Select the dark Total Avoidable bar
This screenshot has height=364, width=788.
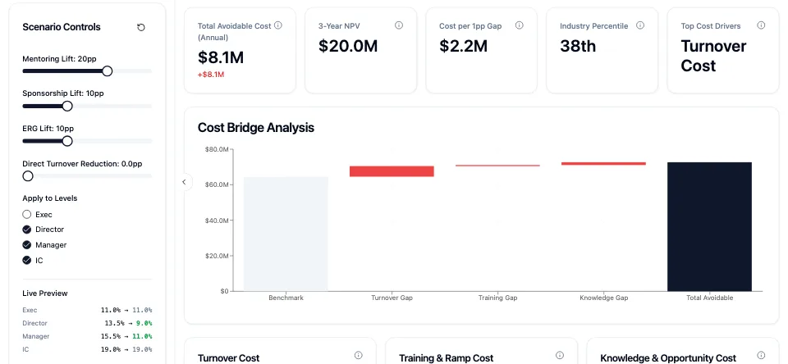tap(709, 226)
